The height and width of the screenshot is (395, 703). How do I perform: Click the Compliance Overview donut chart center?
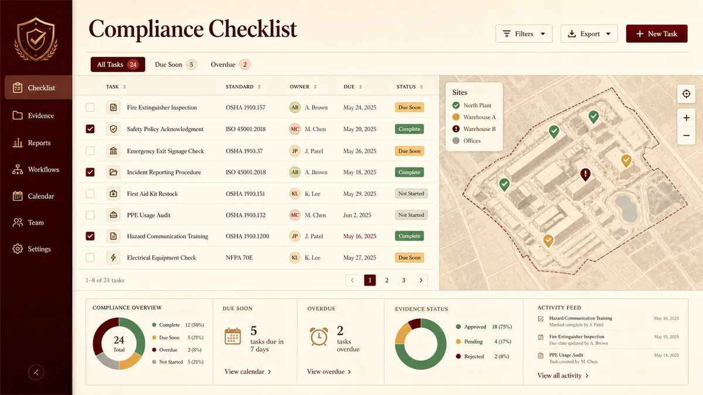[x=119, y=344]
